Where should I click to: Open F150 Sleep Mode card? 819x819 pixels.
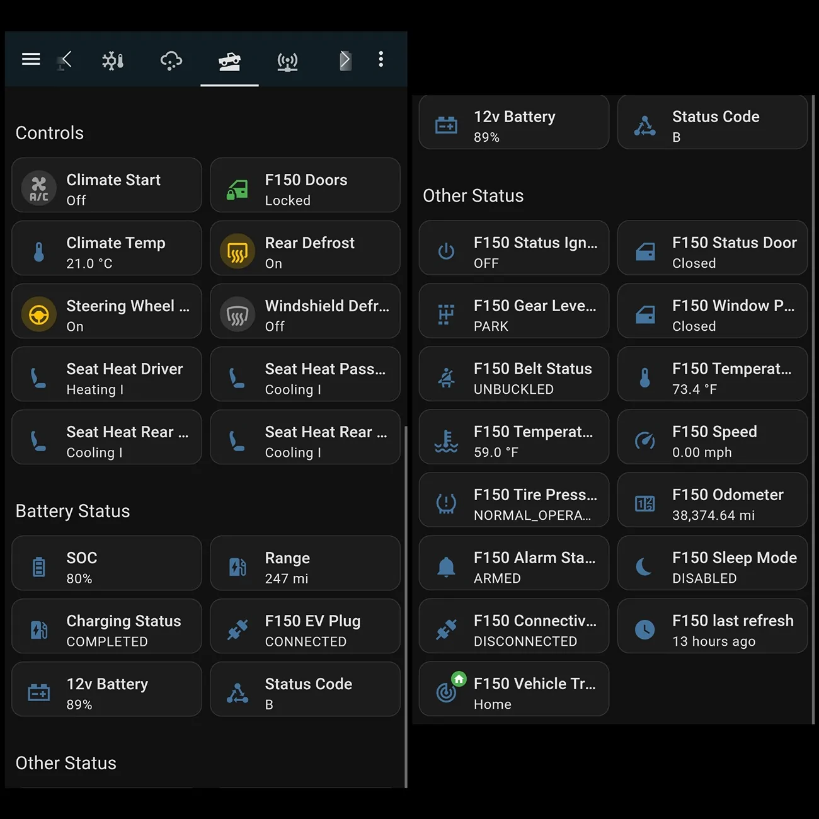pos(713,563)
